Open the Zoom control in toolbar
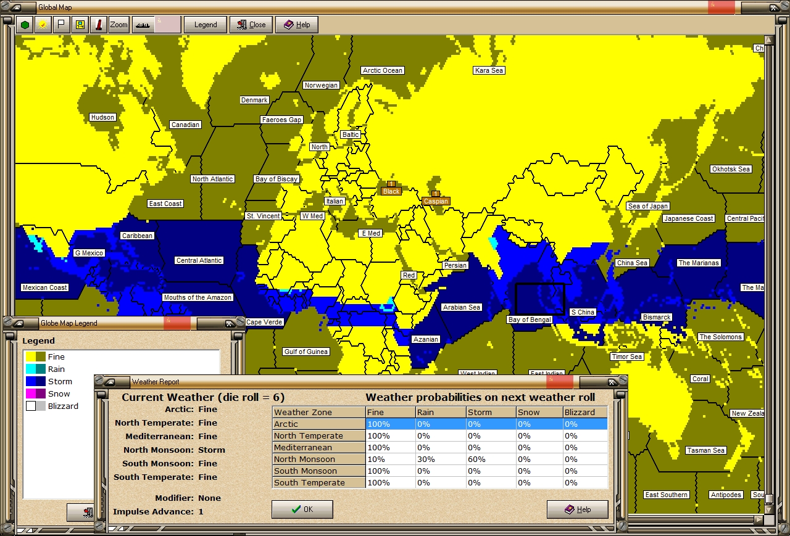This screenshot has height=536, width=790. tap(118, 25)
